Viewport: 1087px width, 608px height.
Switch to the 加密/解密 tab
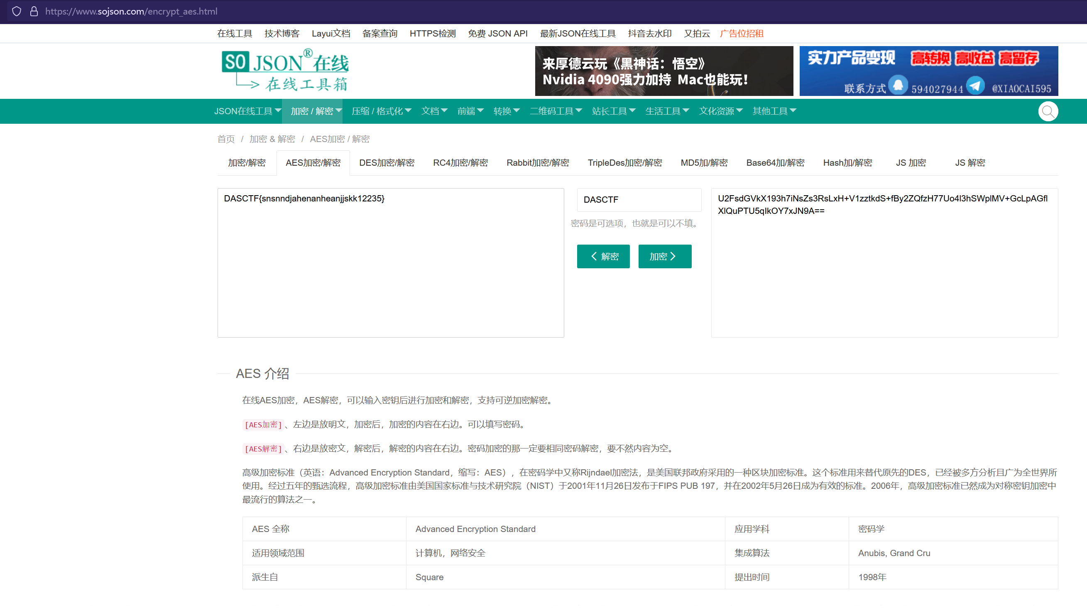pyautogui.click(x=247, y=163)
